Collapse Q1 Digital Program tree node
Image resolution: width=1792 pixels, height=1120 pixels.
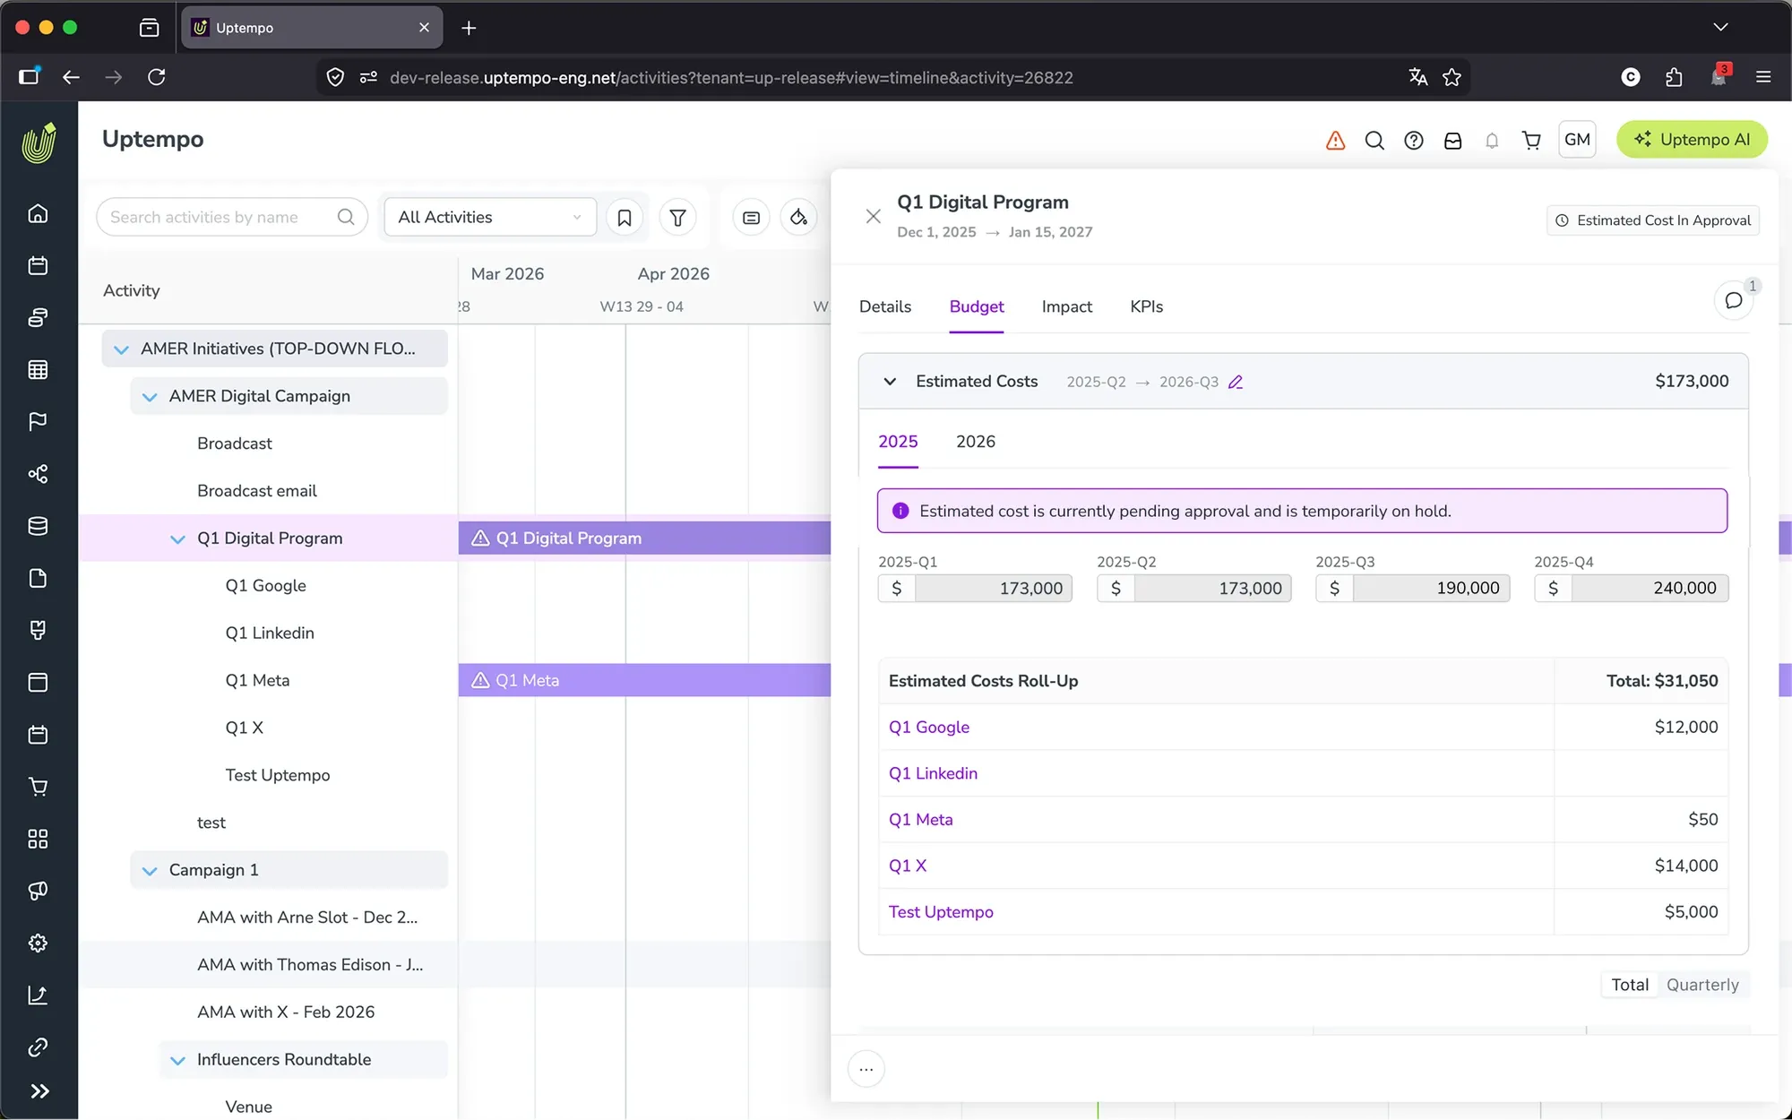[177, 538]
